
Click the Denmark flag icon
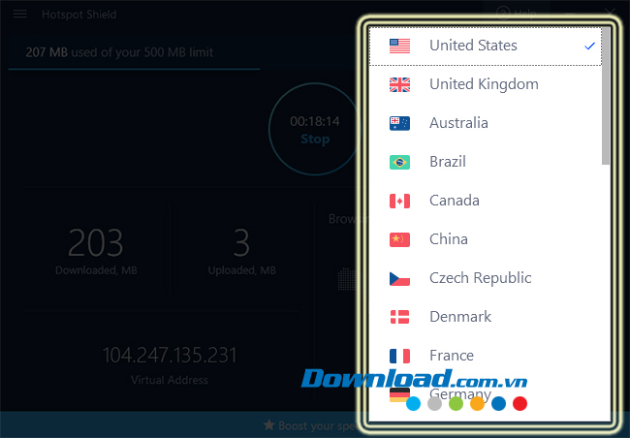click(x=399, y=317)
